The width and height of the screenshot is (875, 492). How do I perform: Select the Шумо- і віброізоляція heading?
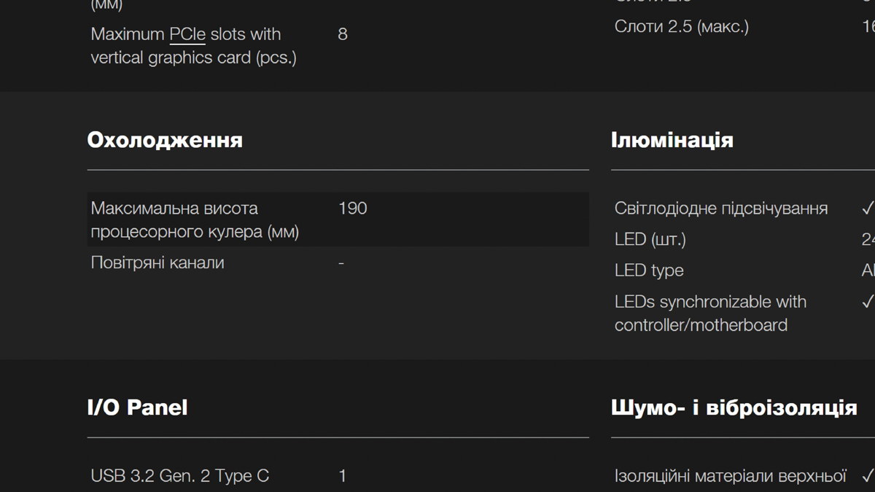[x=734, y=407]
